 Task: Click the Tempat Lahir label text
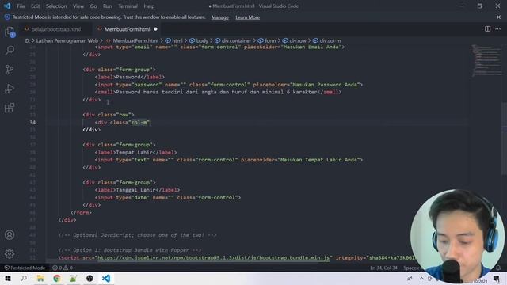click(134, 152)
